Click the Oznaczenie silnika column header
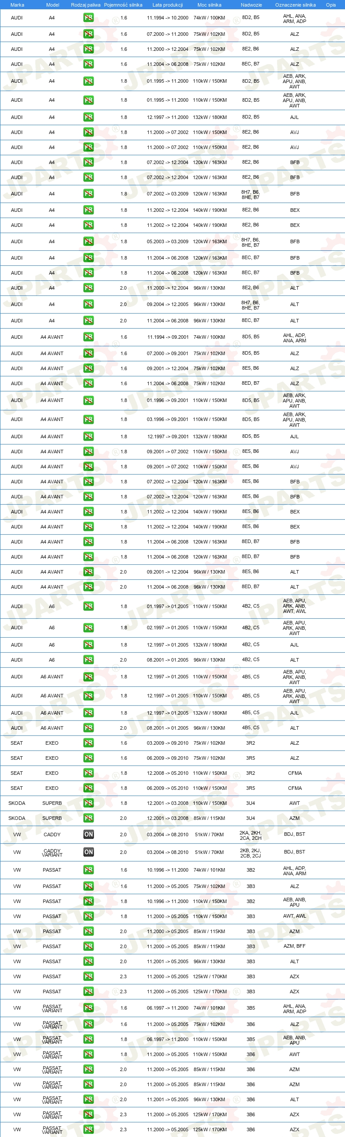Viewport: 345px width, 1137px height. [x=295, y=5]
